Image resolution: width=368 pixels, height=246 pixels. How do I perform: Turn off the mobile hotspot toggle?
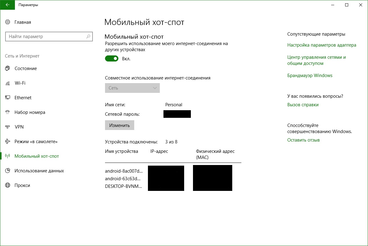[x=112, y=58]
